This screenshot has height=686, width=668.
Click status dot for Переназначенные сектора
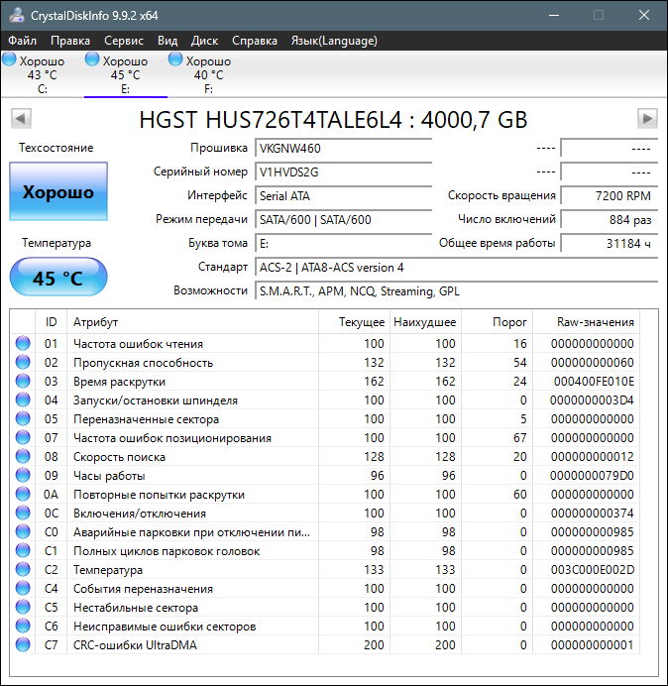pos(23,418)
